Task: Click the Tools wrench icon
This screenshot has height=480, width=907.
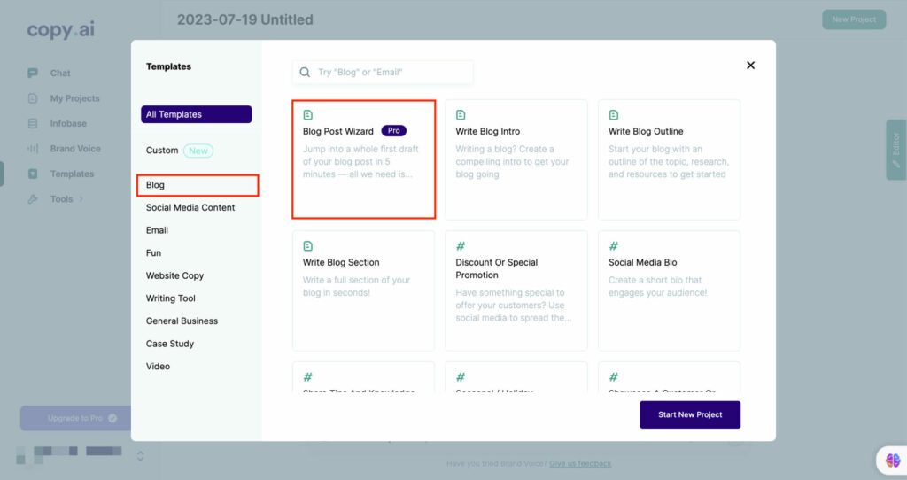Action: point(33,199)
